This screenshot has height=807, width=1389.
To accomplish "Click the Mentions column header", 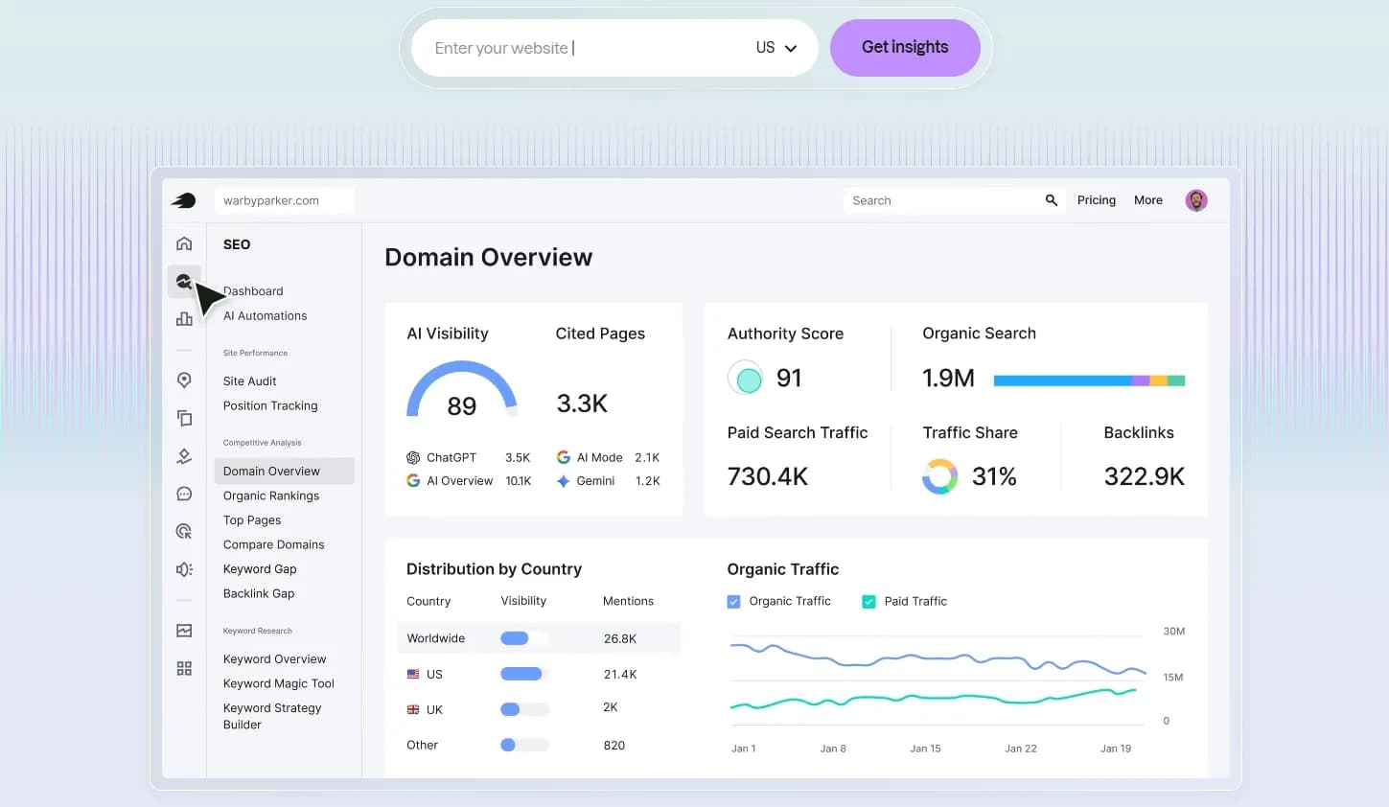I will tap(628, 601).
